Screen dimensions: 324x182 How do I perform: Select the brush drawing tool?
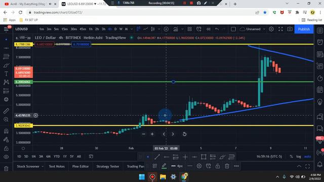tap(6, 65)
